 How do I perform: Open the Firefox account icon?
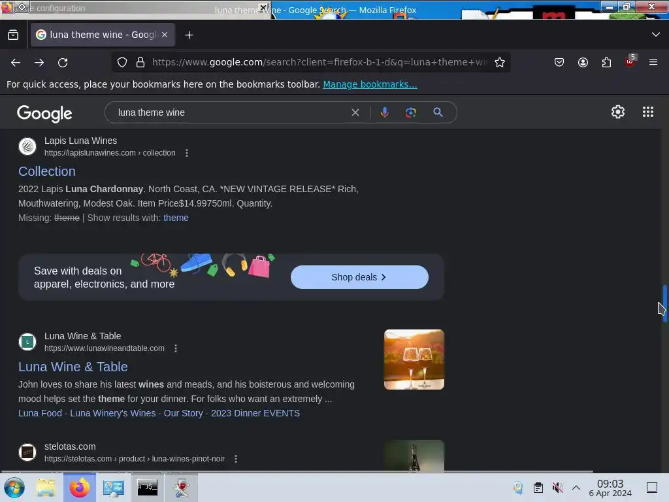point(583,62)
